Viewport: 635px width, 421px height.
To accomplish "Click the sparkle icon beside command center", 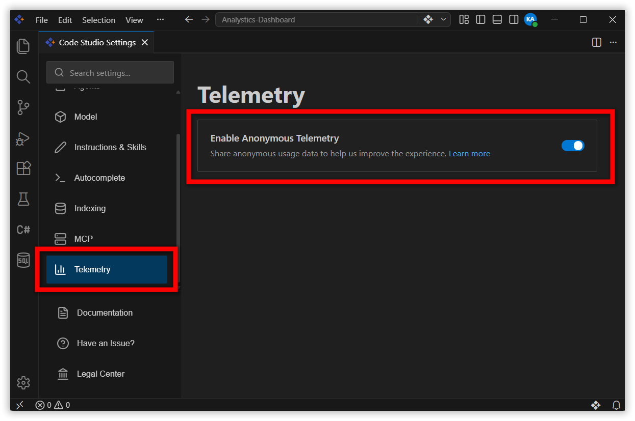I will (x=428, y=20).
